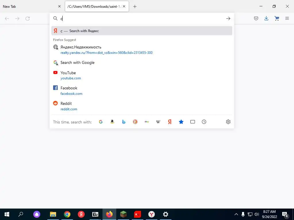Click the youtube.com link
The height and width of the screenshot is (220, 294).
click(x=71, y=78)
